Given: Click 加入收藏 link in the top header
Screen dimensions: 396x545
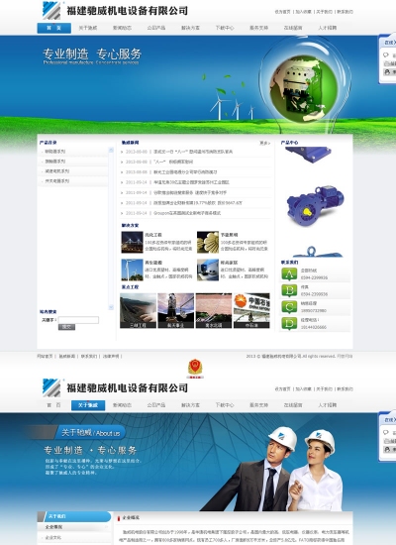Looking at the screenshot, I should click(303, 12).
